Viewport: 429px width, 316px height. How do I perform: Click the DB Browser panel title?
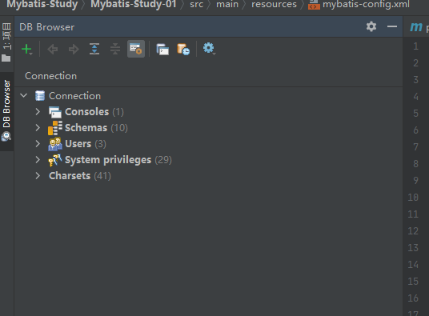[46, 27]
